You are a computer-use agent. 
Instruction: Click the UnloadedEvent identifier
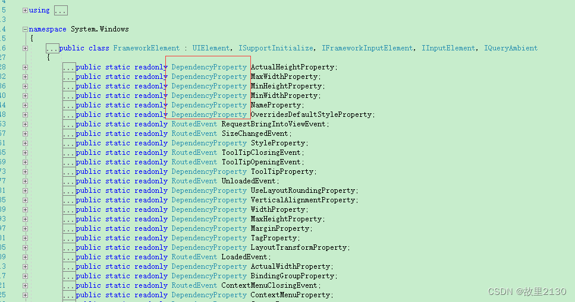pyautogui.click(x=249, y=181)
